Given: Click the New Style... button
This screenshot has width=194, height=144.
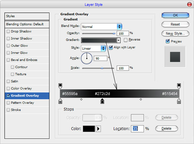Looking at the screenshot, I should (175, 33).
